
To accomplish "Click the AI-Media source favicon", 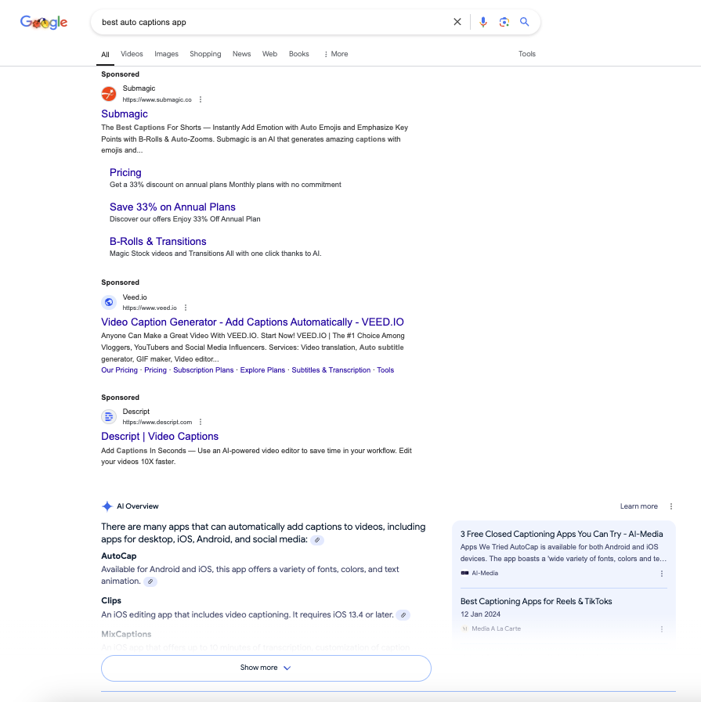I will [464, 573].
